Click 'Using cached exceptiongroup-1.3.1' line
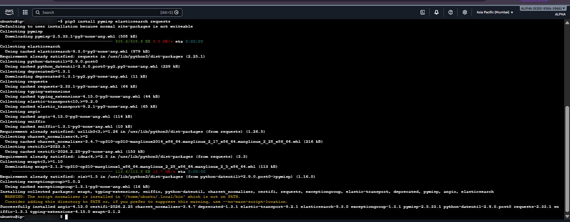 pos(77,187)
